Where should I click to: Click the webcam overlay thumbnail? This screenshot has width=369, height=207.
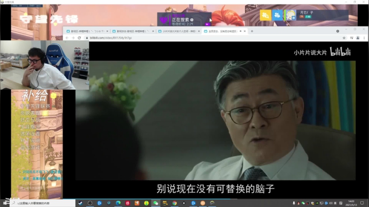45,65
